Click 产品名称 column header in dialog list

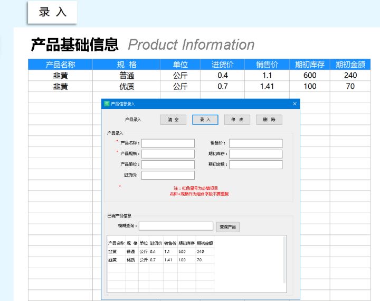point(116,243)
